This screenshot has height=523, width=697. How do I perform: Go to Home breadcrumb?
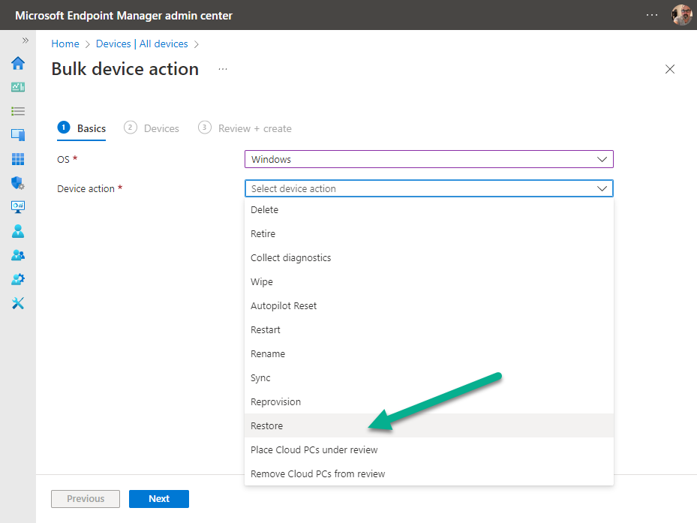[x=65, y=44]
